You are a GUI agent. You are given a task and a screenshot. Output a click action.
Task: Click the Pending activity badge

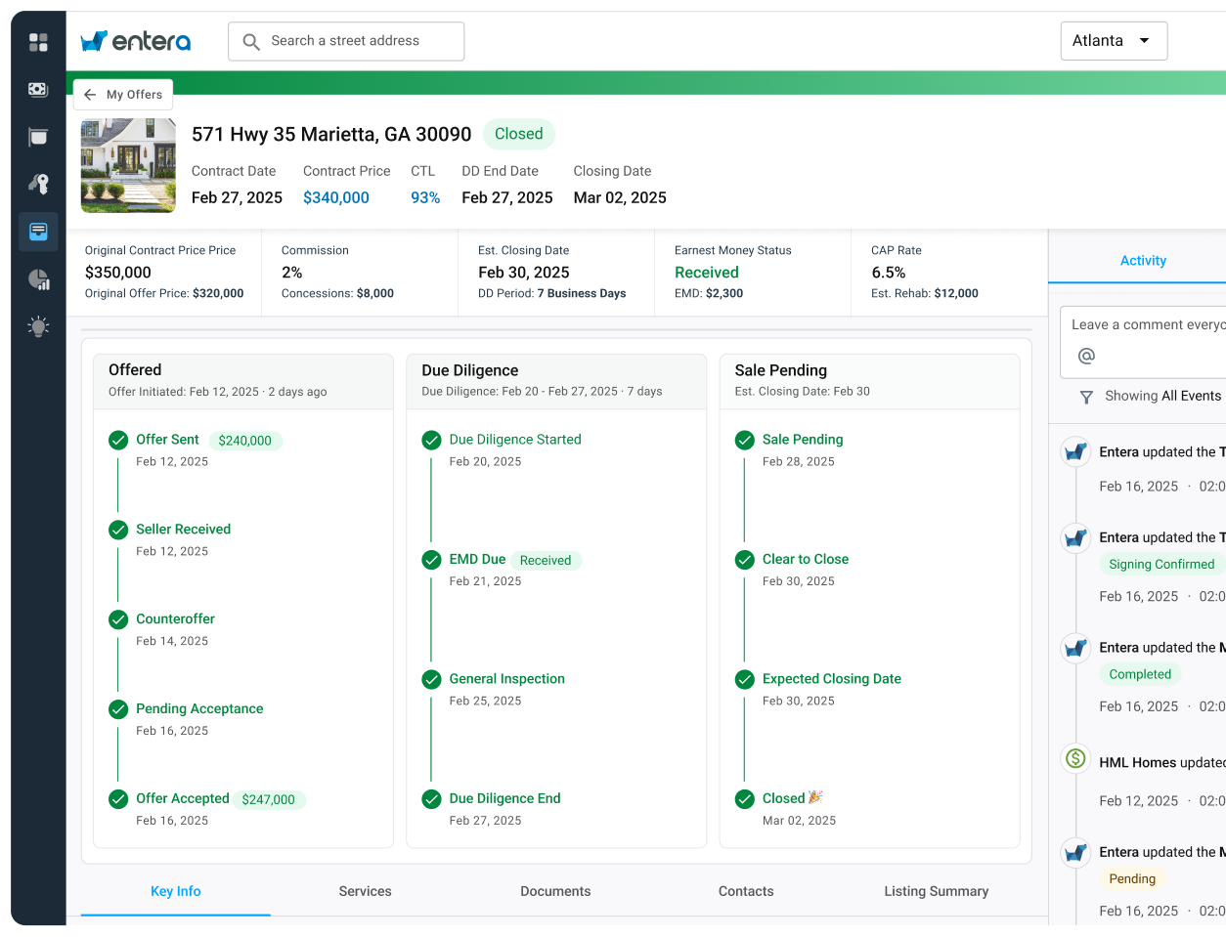pos(1132,878)
